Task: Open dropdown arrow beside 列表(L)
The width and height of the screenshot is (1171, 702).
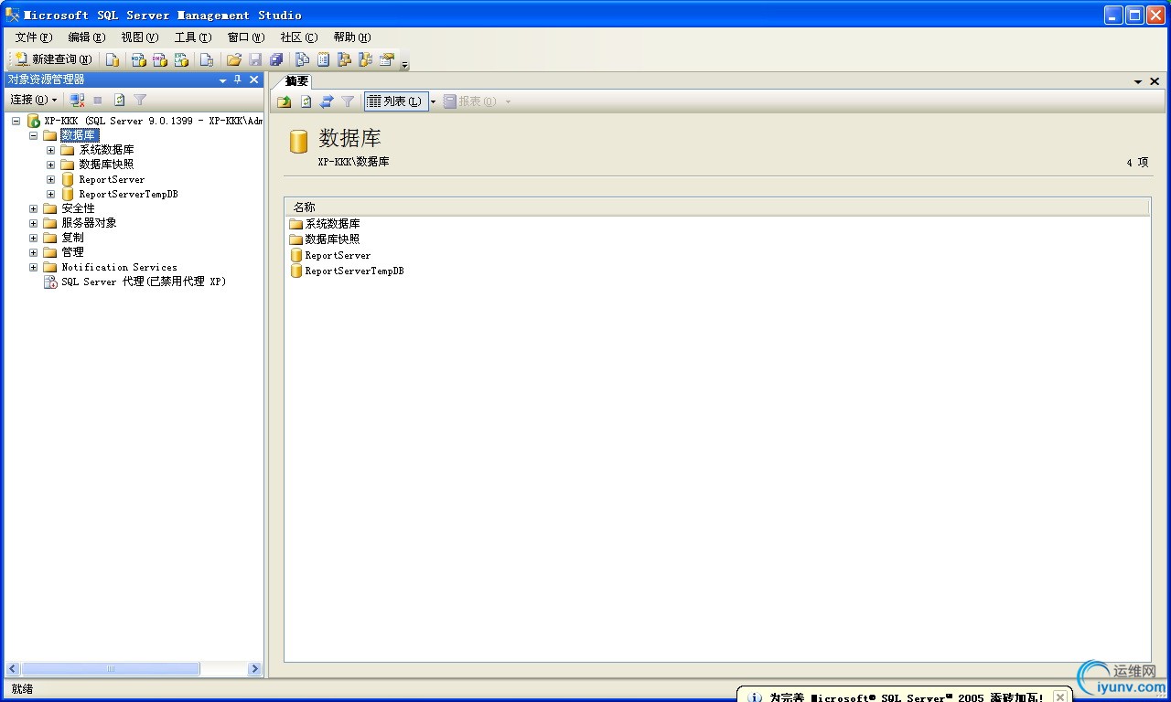Action: [x=433, y=101]
